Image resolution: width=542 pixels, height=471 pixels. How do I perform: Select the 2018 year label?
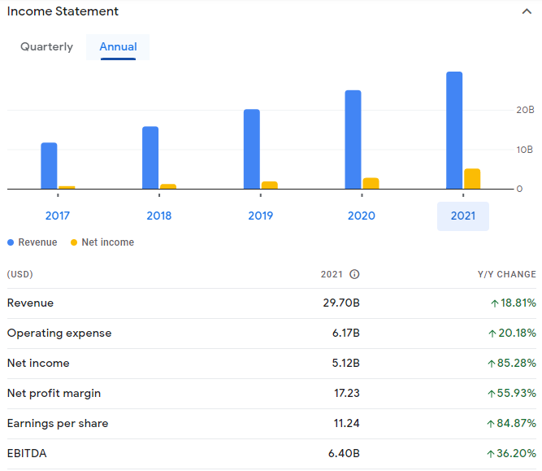159,216
